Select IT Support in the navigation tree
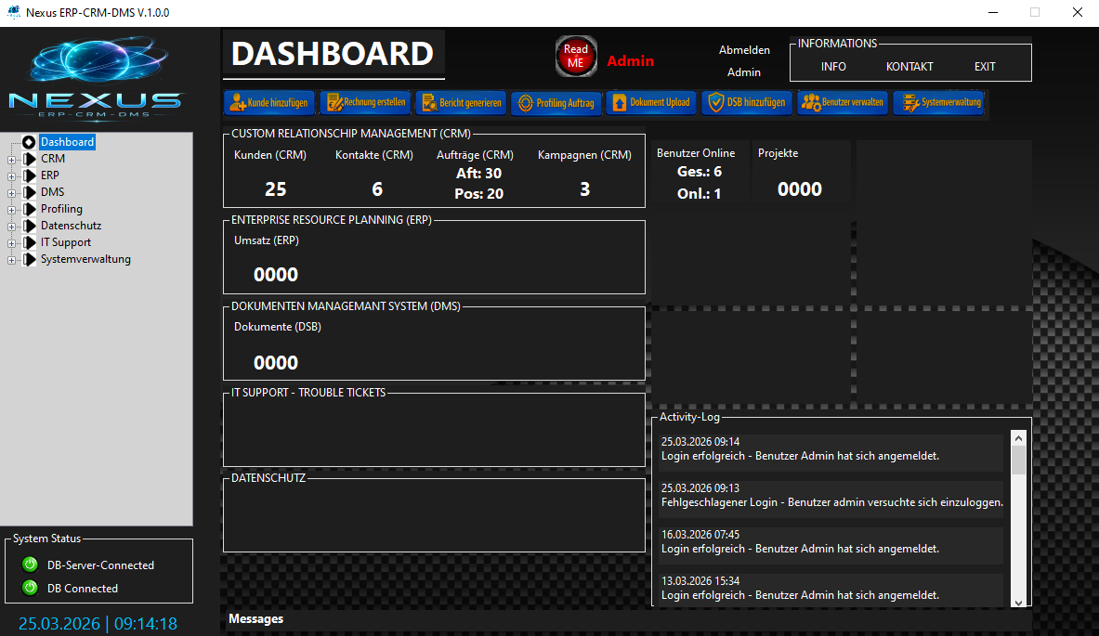The height and width of the screenshot is (636, 1099). 65,242
